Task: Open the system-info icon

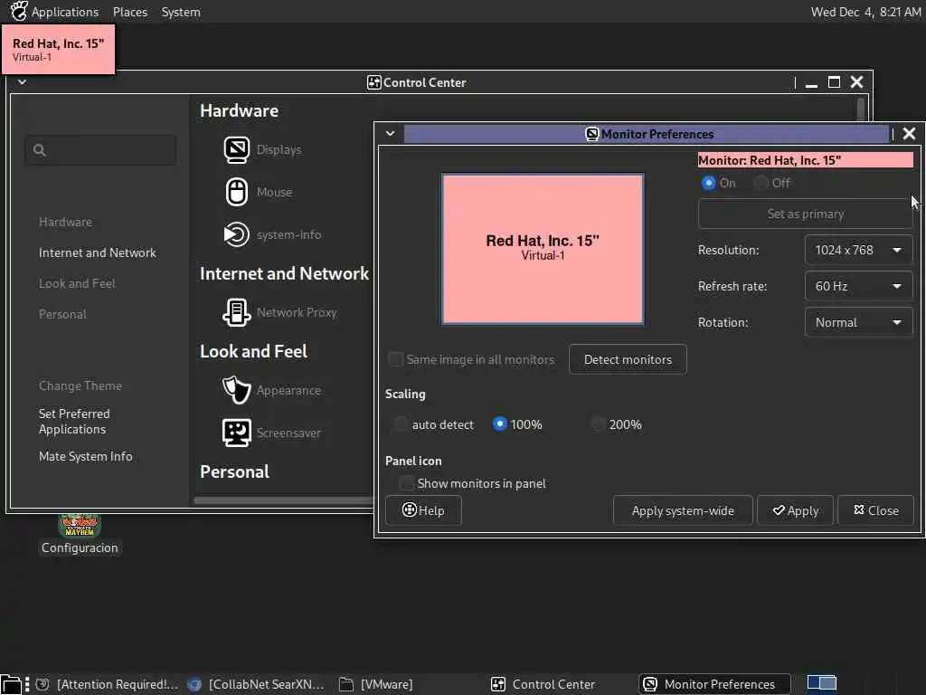Action: pyautogui.click(x=237, y=234)
